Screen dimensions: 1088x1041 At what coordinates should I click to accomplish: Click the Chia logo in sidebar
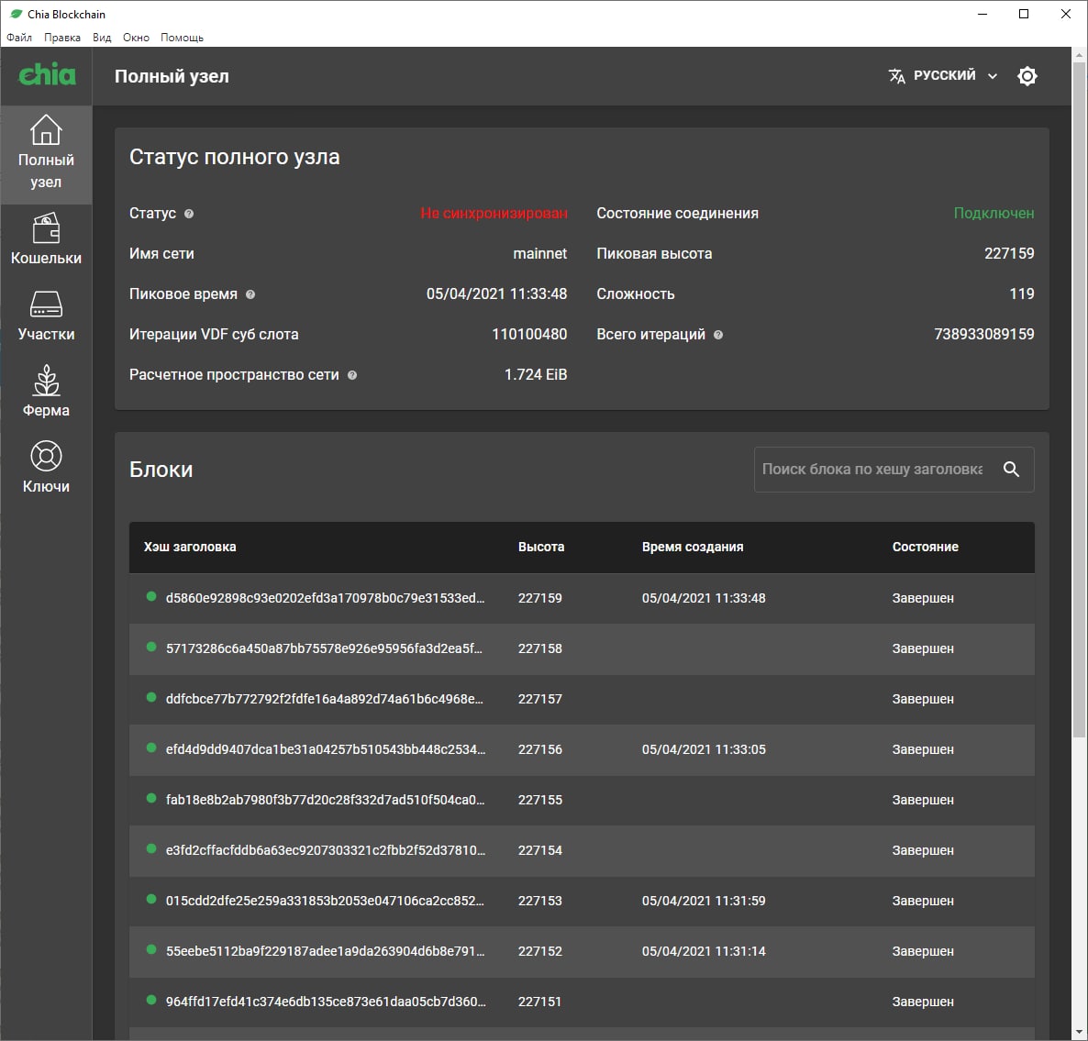tap(47, 75)
